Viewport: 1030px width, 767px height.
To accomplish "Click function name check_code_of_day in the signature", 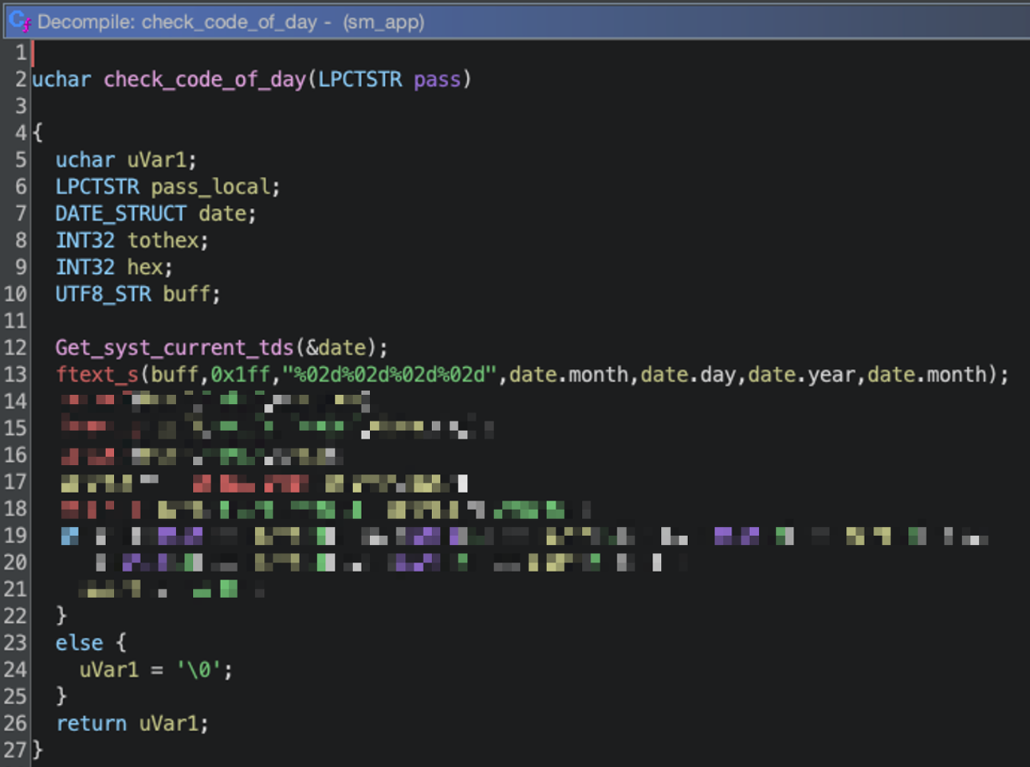I will [x=205, y=80].
